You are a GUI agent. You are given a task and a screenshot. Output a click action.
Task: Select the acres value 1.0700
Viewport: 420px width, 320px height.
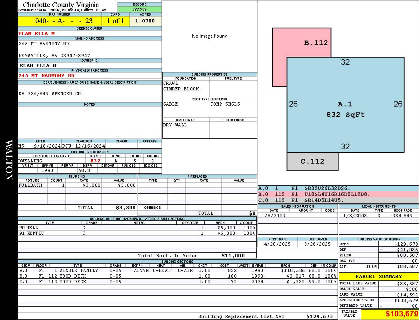(x=145, y=21)
